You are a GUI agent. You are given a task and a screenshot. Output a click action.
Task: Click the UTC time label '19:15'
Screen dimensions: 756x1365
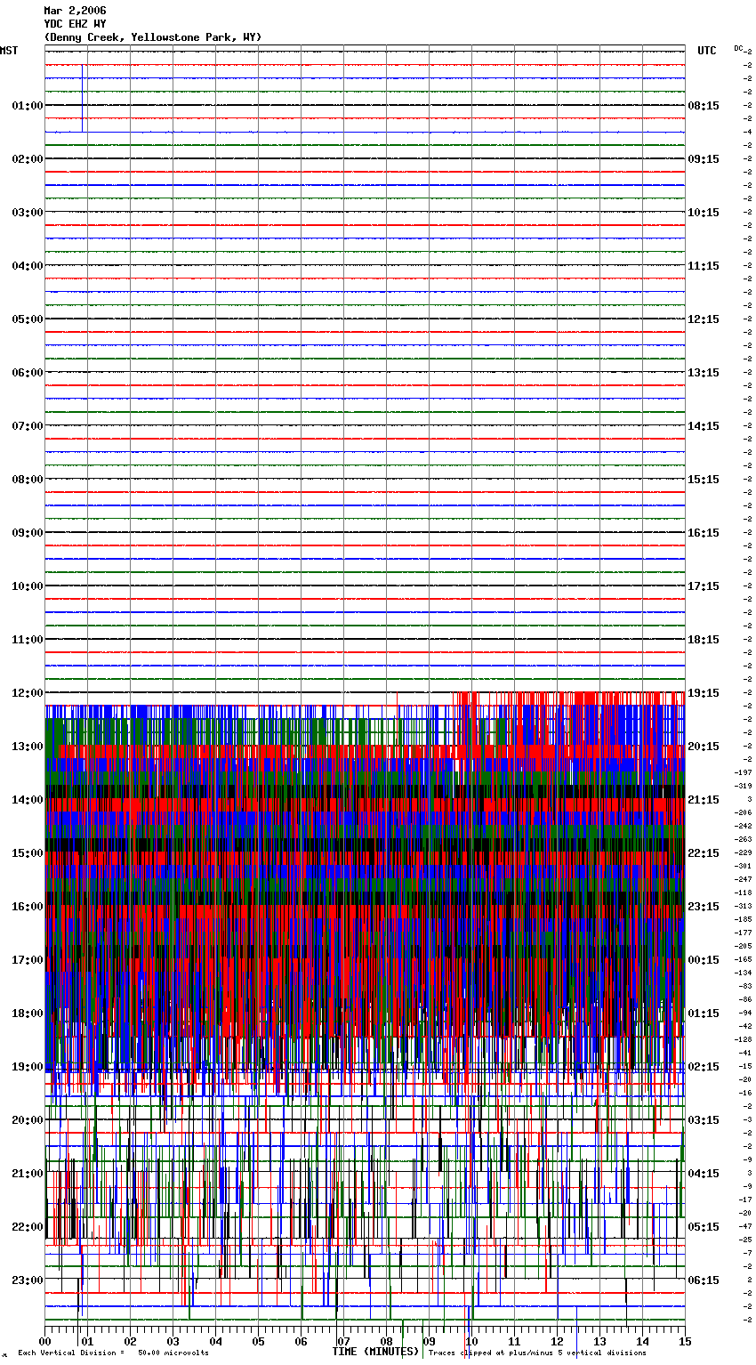pyautogui.click(x=704, y=693)
